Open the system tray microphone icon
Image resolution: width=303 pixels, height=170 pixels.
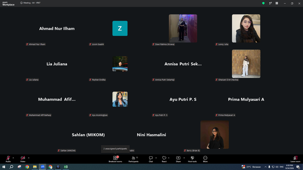(x=269, y=167)
